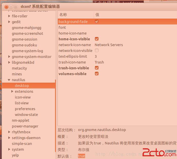The width and height of the screenshot is (177, 159).
Task: Select rhythmbox label in the tree
Action: [x=21, y=132]
